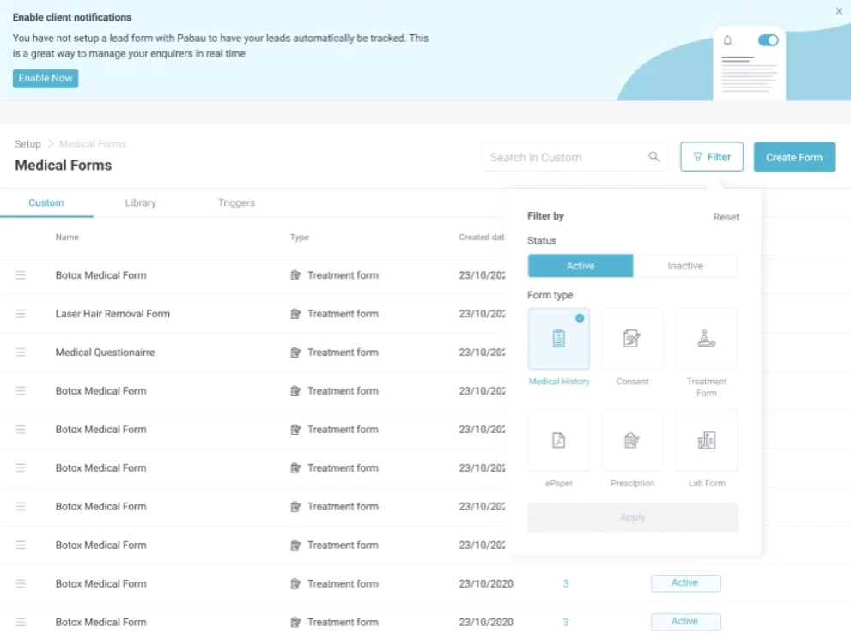Click the Create Form button
Image resolution: width=851 pixels, height=639 pixels.
(x=793, y=157)
